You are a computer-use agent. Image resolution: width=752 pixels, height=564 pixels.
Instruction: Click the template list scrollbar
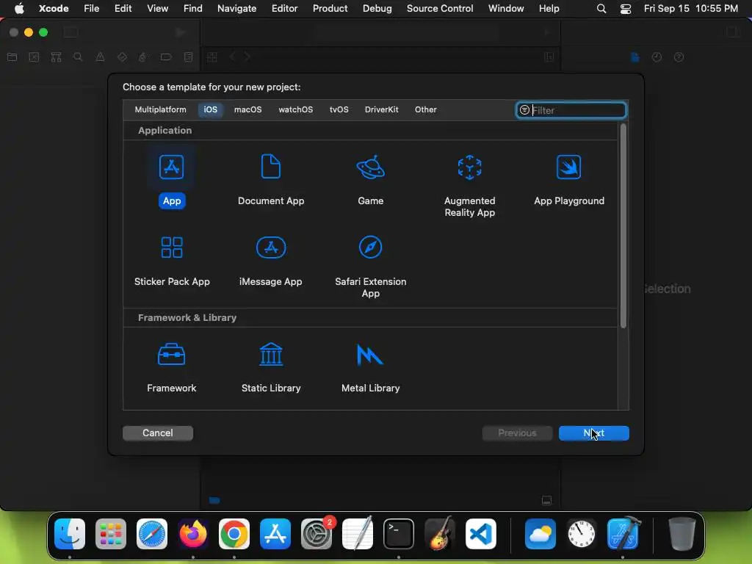point(623,225)
